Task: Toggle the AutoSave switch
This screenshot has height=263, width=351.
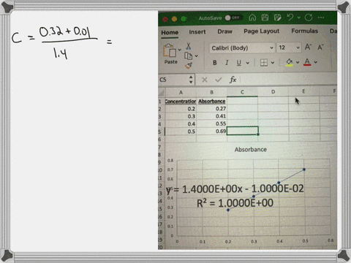Action: click(233, 18)
